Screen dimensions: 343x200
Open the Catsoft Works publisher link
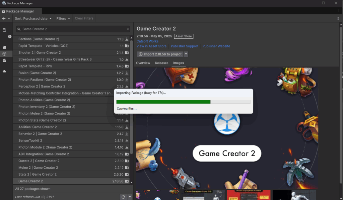tap(147, 41)
